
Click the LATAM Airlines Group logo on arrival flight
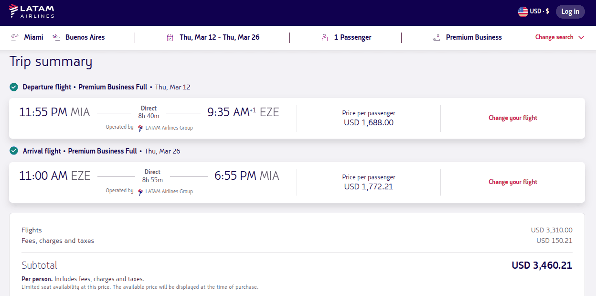[139, 191]
